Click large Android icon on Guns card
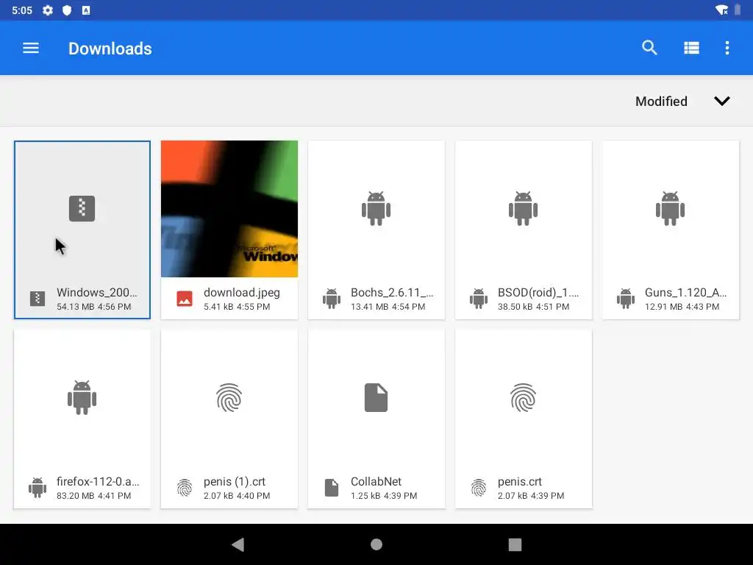Image resolution: width=753 pixels, height=565 pixels. [670, 208]
